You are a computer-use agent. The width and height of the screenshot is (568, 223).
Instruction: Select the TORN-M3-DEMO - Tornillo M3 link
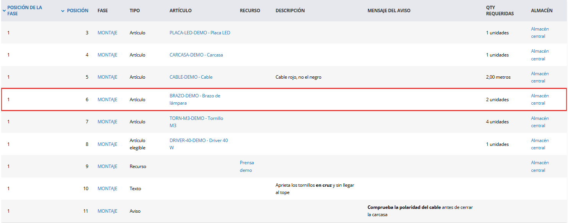point(196,122)
